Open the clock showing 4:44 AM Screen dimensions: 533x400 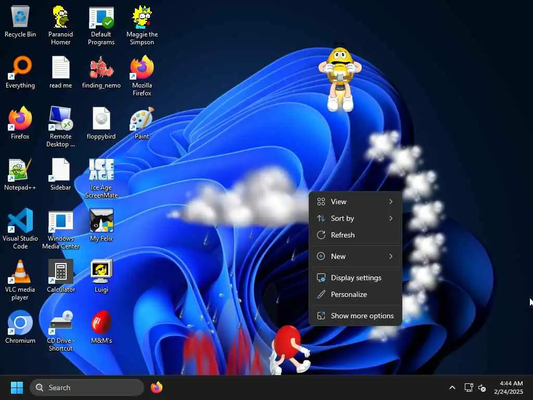[x=509, y=387]
